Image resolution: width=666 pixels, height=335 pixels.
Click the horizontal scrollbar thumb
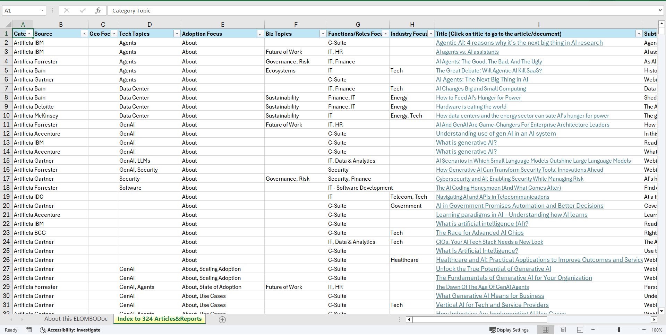click(x=480, y=320)
